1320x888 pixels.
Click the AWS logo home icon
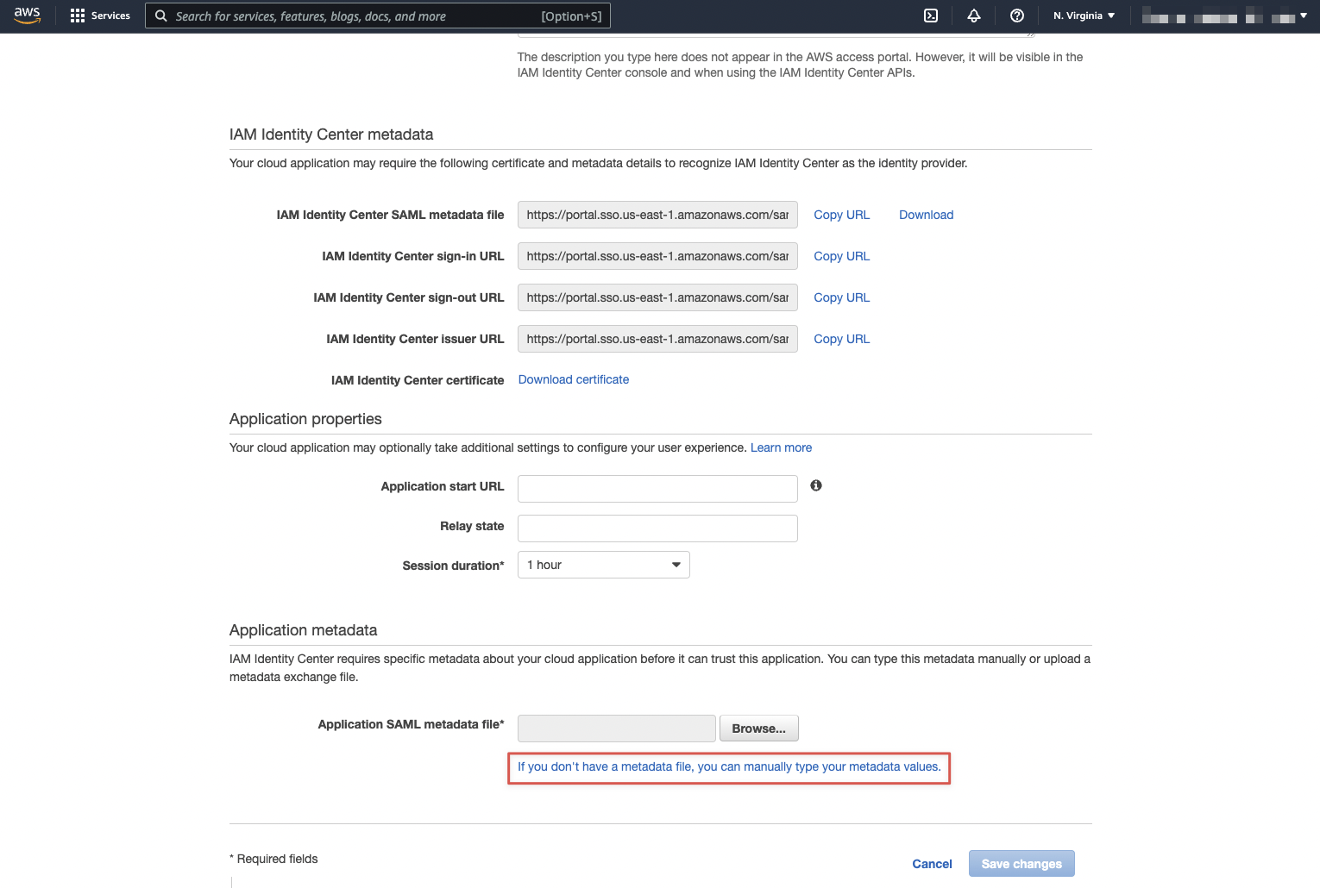[27, 16]
